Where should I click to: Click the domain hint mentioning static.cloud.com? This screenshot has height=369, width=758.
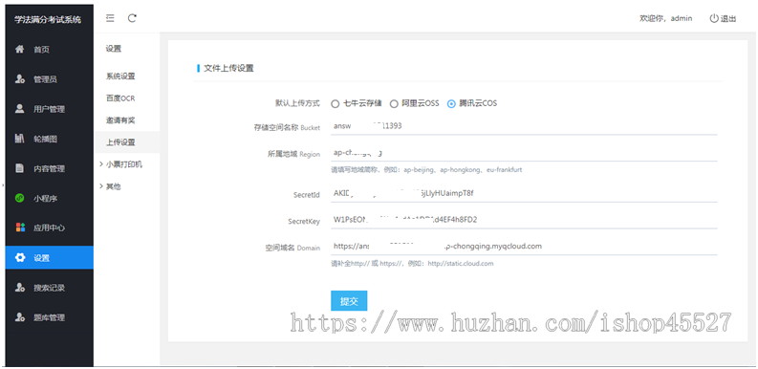click(412, 264)
